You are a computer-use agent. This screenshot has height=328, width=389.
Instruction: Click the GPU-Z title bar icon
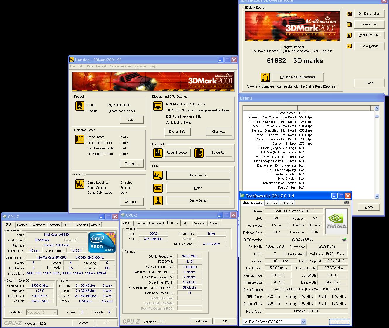(x=242, y=196)
